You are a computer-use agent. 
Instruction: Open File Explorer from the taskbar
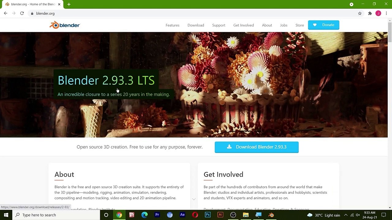click(246, 215)
